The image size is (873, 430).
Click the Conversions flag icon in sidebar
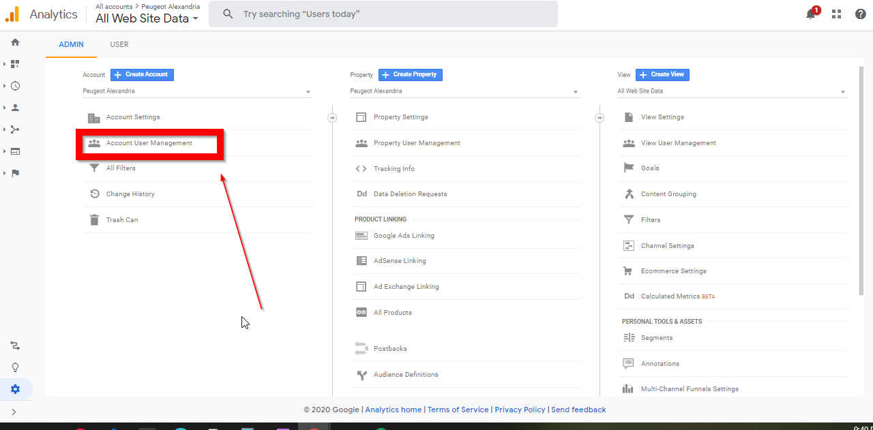(15, 173)
